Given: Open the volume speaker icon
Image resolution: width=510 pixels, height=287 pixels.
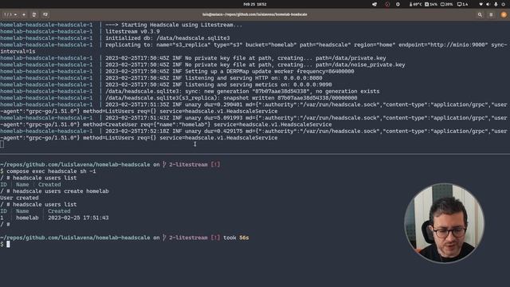Looking at the screenshot, I should coord(488,4).
